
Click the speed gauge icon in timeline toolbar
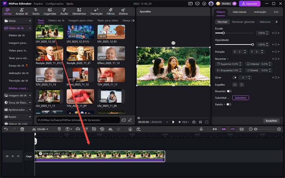click(78, 129)
